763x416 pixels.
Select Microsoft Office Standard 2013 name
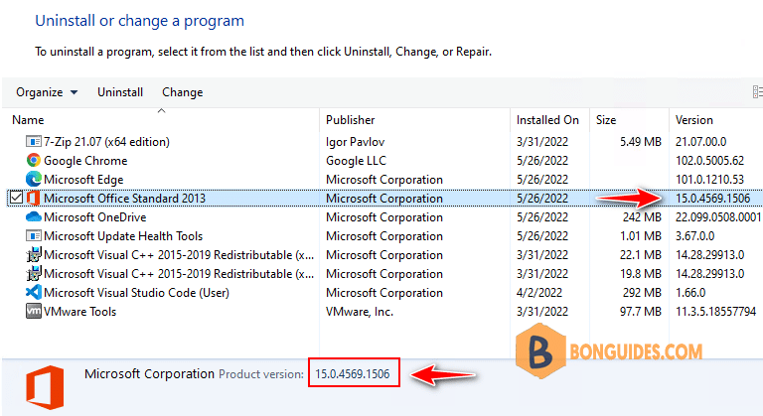pos(124,198)
